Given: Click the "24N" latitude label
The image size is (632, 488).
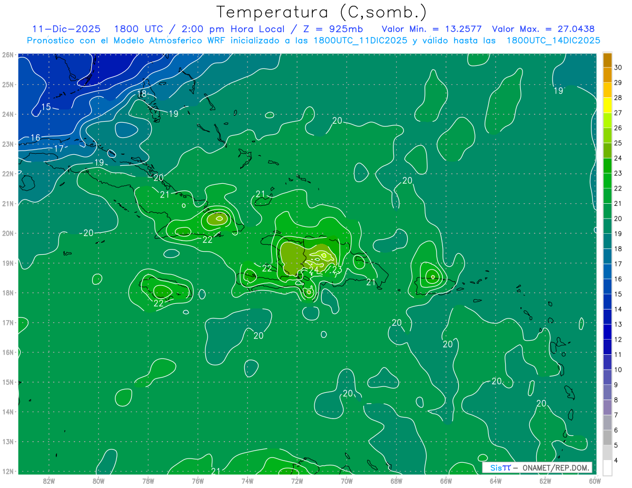Looking at the screenshot, I should click(x=7, y=114).
